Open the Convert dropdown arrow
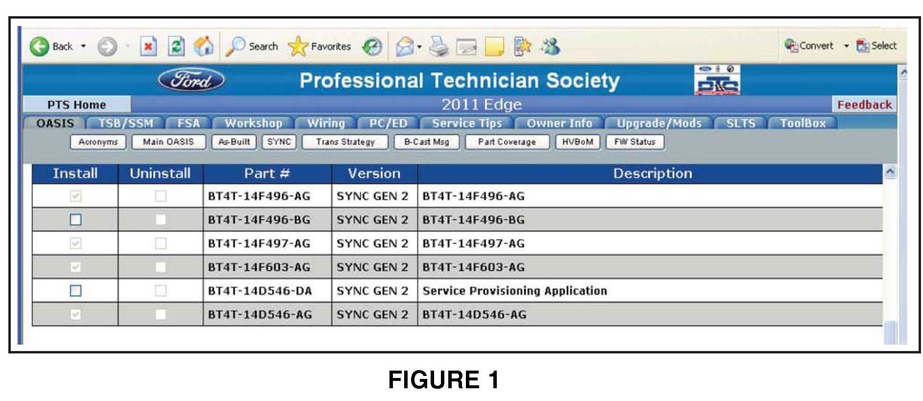The image size is (923, 401). pyautogui.click(x=846, y=46)
